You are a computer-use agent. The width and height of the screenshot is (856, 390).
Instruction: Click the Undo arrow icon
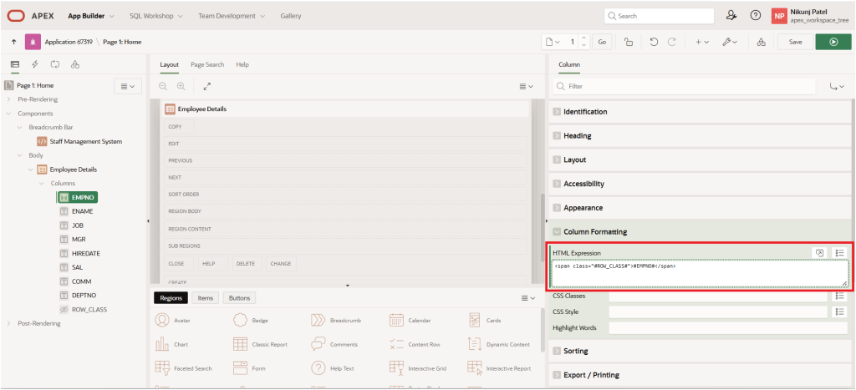[x=654, y=41]
